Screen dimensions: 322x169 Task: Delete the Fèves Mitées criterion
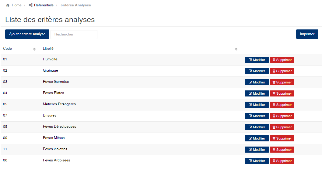282,138
